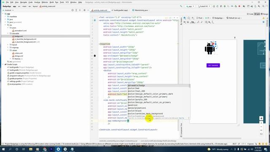The height and width of the screenshot is (152, 270).
Task: Click the pan hand icon in design view
Action: pyautogui.click(x=261, y=118)
